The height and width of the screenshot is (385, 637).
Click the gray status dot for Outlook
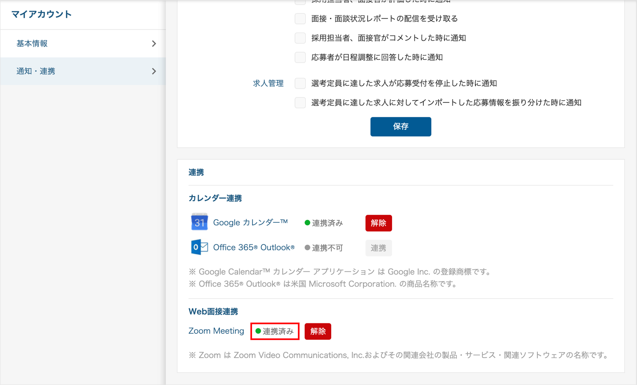click(307, 248)
